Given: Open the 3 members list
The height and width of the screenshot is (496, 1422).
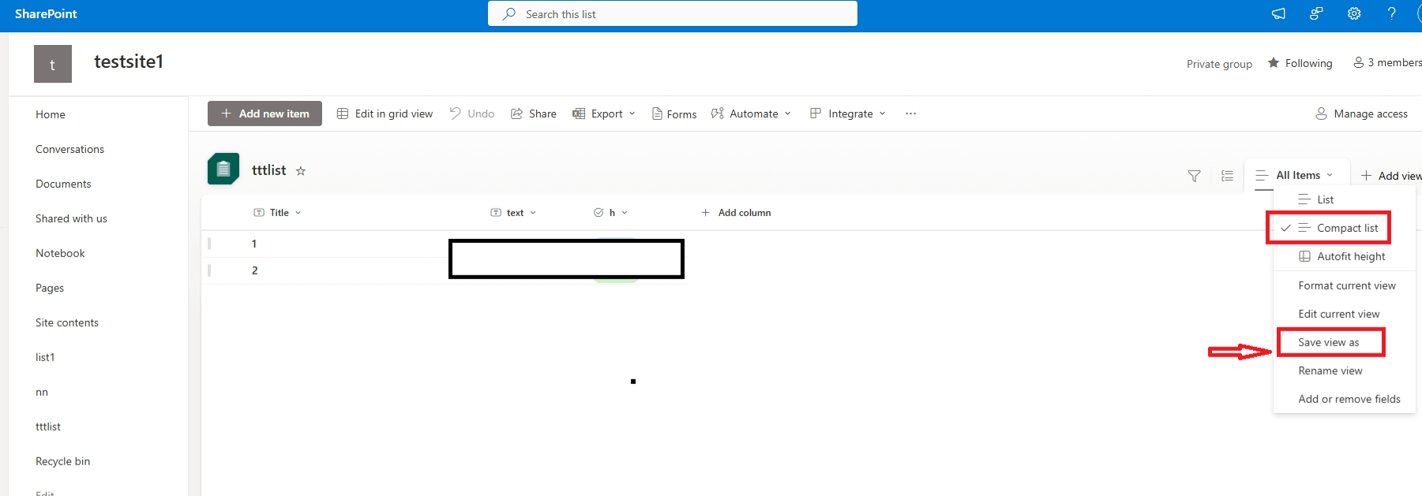Looking at the screenshot, I should point(1387,62).
